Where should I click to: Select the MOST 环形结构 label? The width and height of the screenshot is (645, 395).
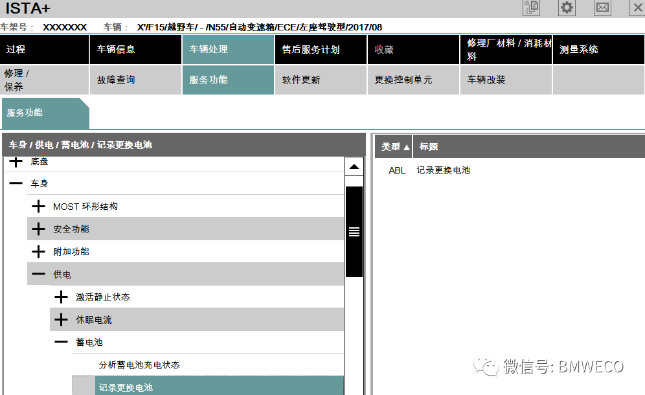[85, 207]
